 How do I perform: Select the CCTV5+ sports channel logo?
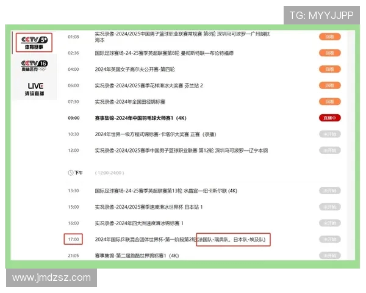34,42
